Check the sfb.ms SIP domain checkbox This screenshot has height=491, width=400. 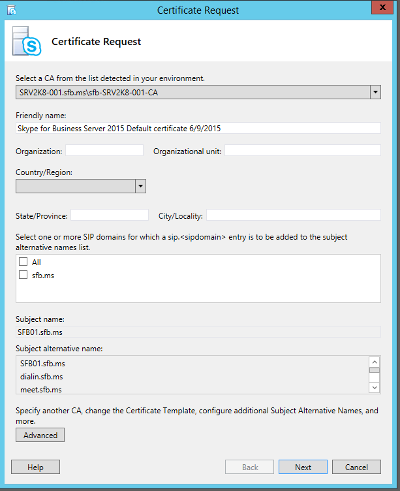click(23, 276)
